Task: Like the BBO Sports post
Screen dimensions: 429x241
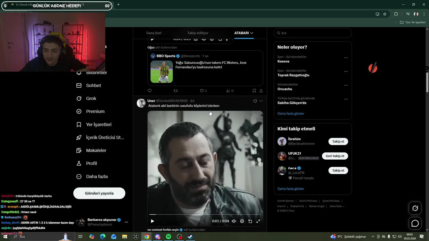Action: click(x=203, y=91)
